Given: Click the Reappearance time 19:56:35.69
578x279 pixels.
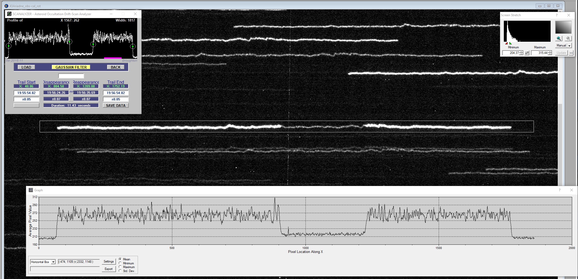Looking at the screenshot, I should point(86,93).
